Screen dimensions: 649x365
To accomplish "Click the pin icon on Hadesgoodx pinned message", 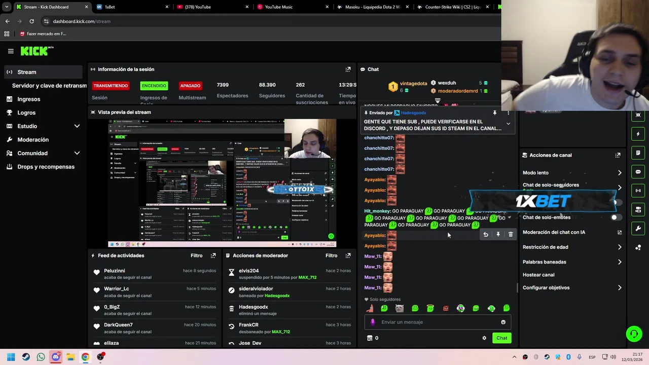I will (495, 113).
